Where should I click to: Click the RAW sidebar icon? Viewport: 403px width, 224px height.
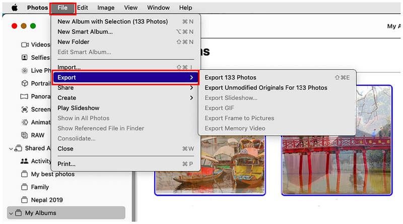pos(24,135)
